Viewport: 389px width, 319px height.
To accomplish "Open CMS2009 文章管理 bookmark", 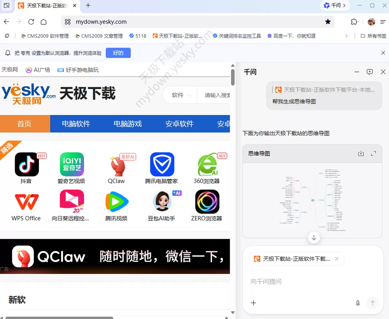I will 99,36.
